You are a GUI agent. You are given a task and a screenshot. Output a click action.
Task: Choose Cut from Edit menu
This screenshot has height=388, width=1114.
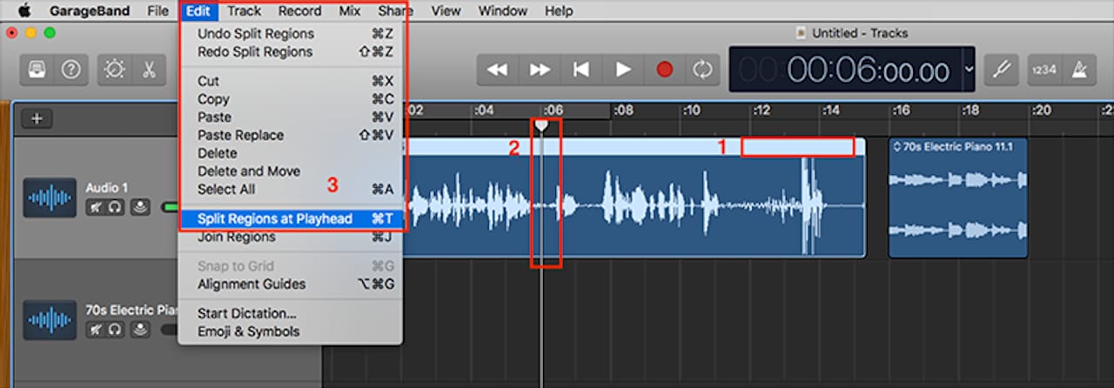(291, 81)
